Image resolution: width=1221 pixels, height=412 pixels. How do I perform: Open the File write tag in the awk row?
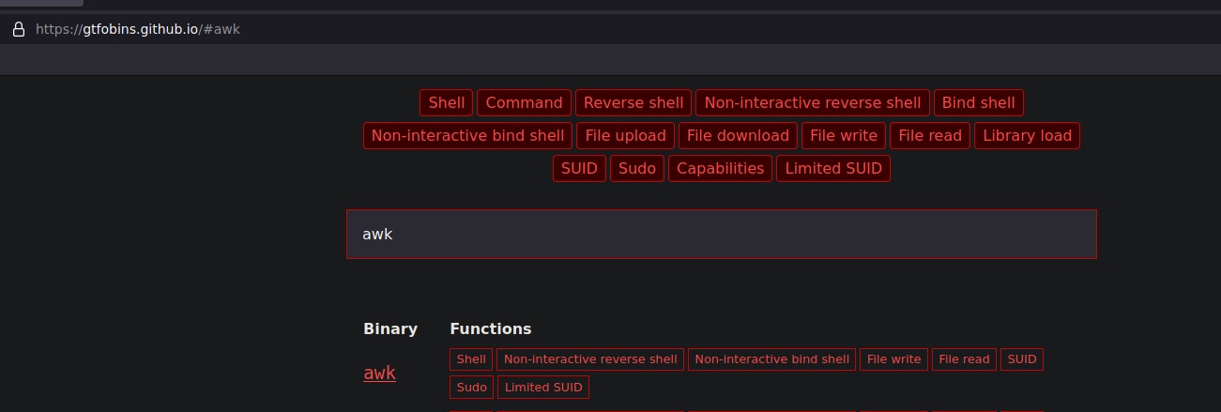click(x=893, y=359)
